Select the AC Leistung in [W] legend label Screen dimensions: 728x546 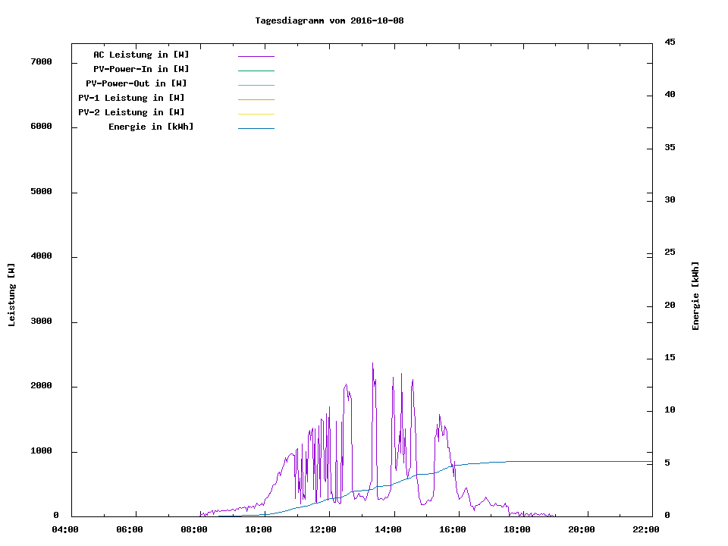coord(141,55)
